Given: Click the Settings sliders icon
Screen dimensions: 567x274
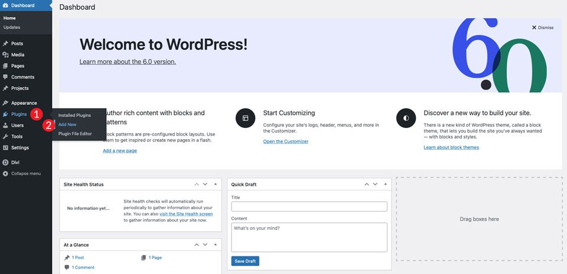Looking at the screenshot, I should pos(5,148).
